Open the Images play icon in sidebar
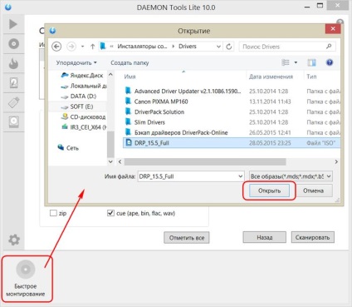The width and height of the screenshot is (352, 307). pyautogui.click(x=13, y=24)
